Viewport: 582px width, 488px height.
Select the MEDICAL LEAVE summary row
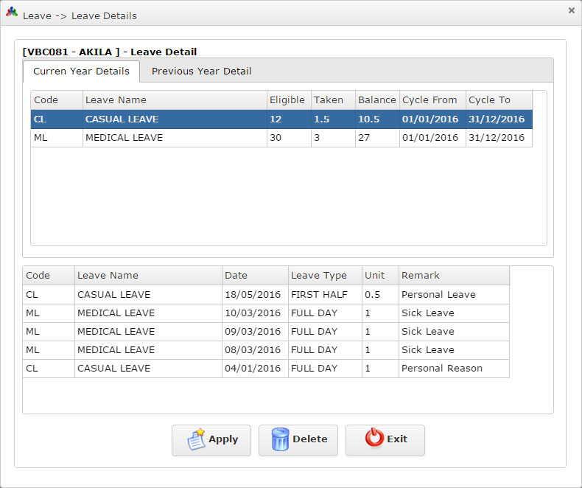click(280, 138)
